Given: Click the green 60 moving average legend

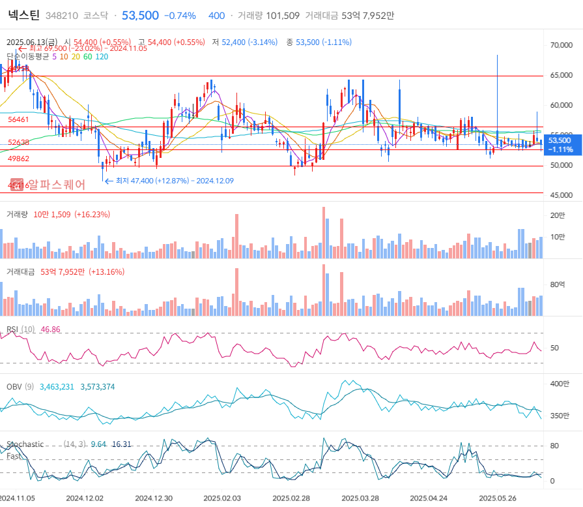Looking at the screenshot, I should pyautogui.click(x=88, y=57).
